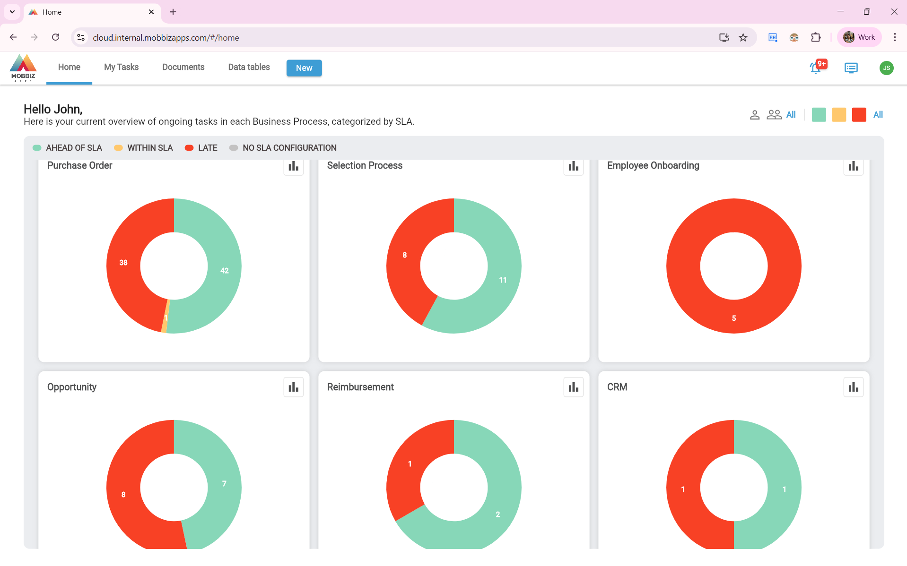
Task: Click the install app icon in address bar
Action: (x=724, y=37)
